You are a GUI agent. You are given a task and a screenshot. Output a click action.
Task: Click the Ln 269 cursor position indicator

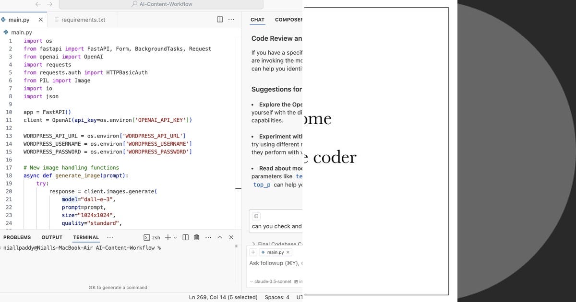223,297
